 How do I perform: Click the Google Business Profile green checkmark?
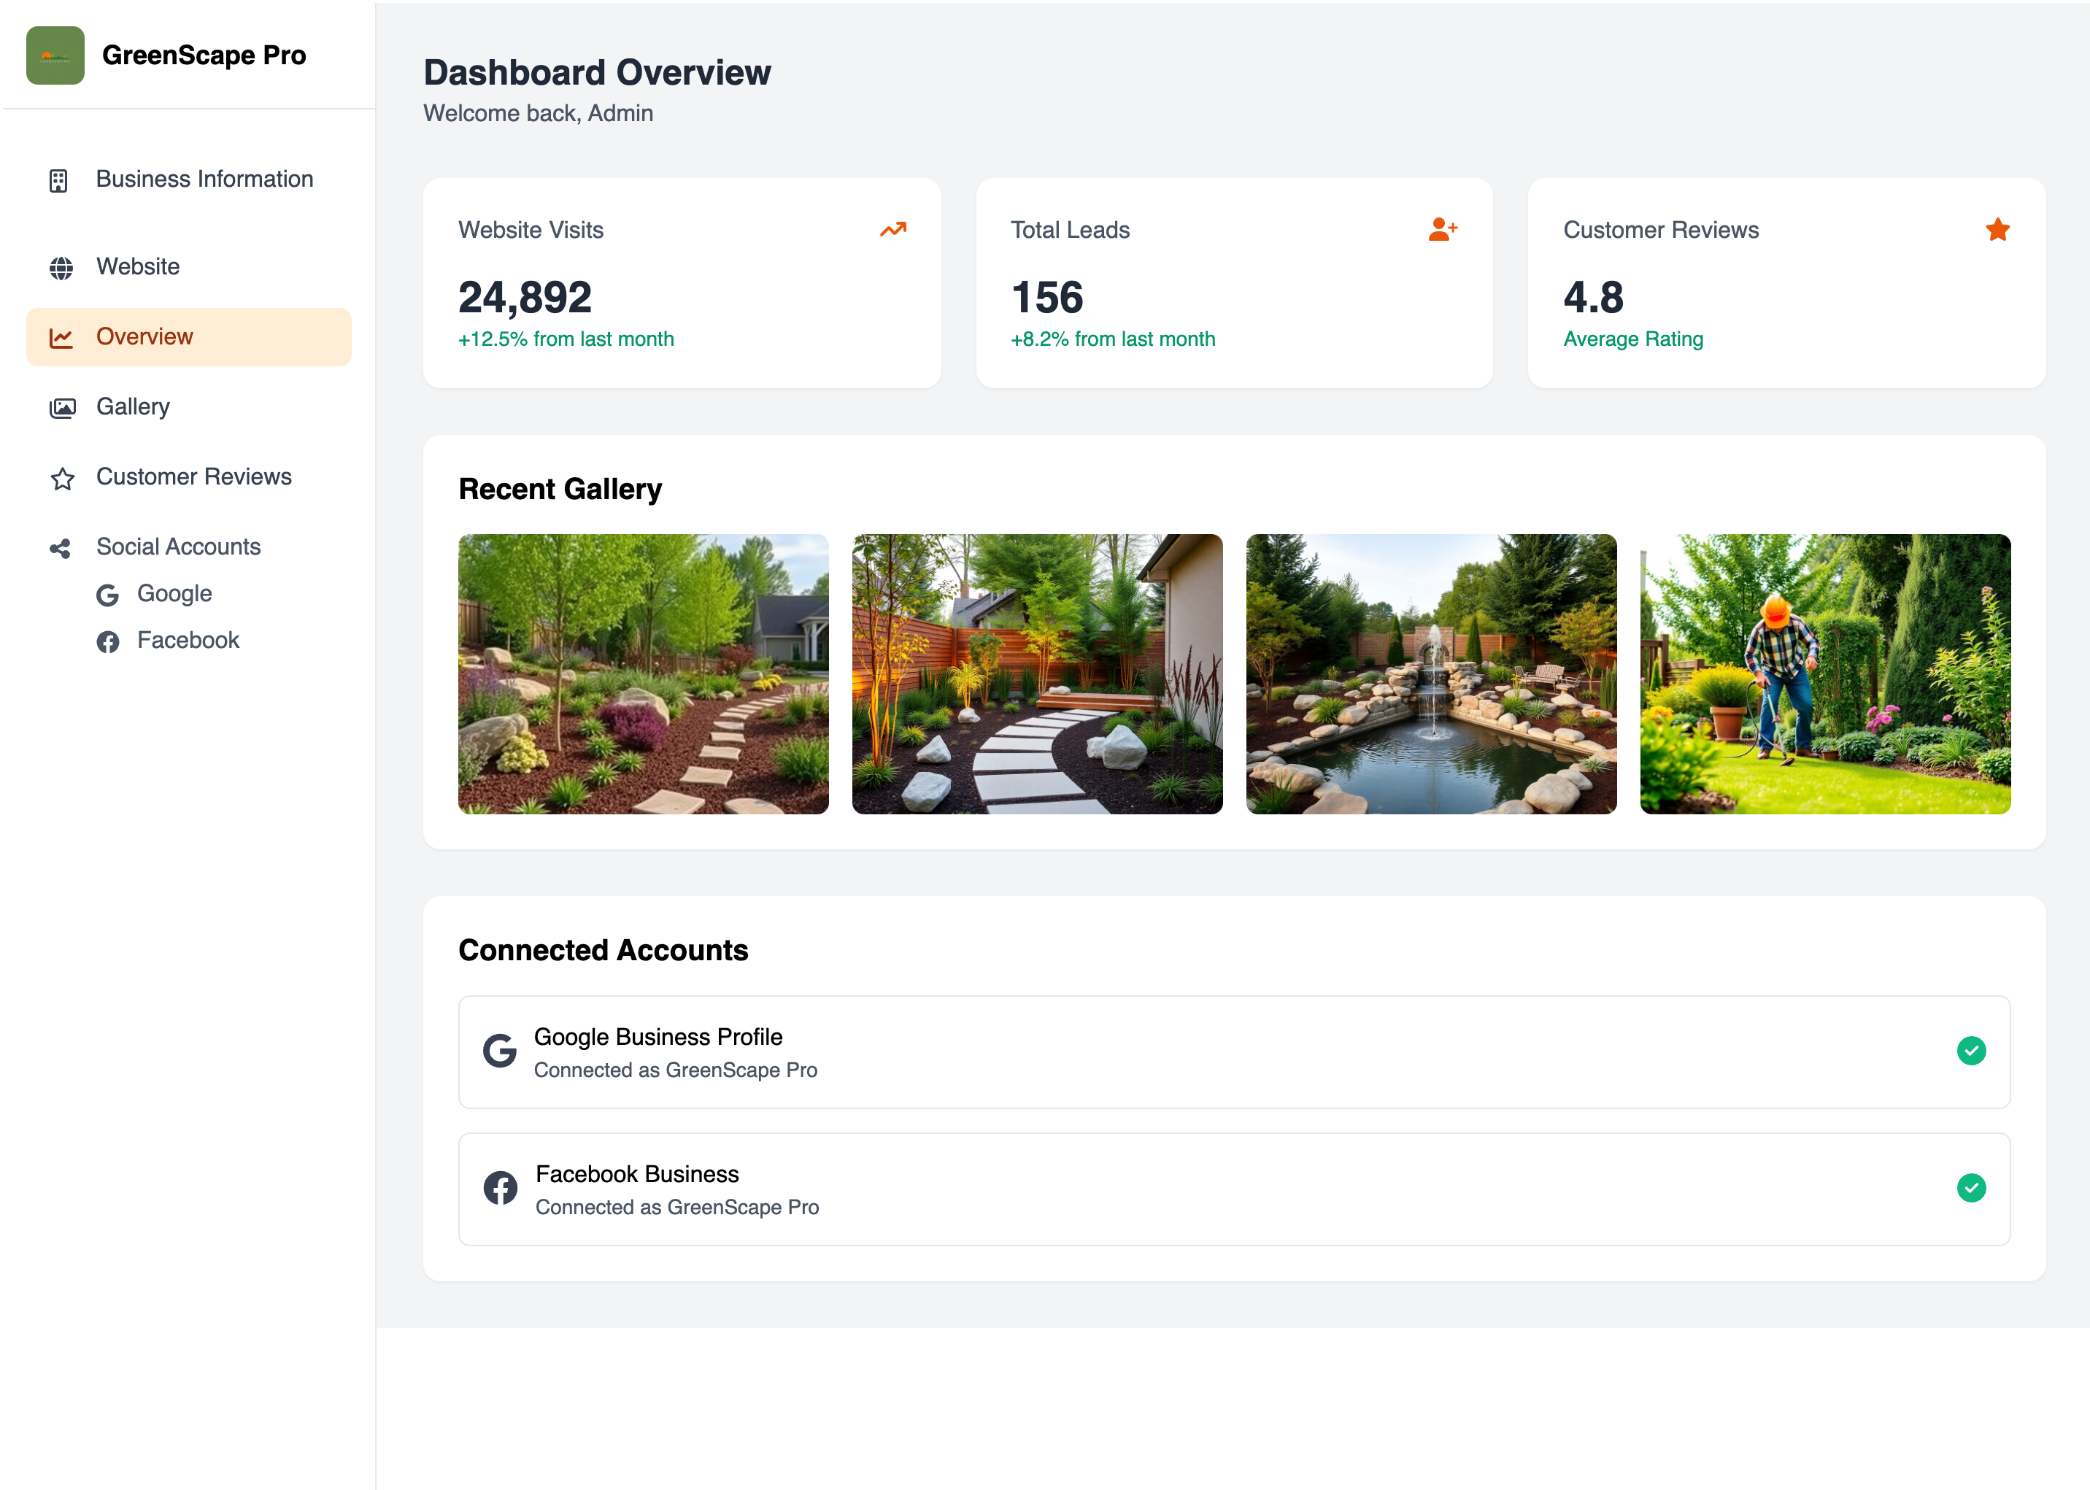tap(1970, 1051)
